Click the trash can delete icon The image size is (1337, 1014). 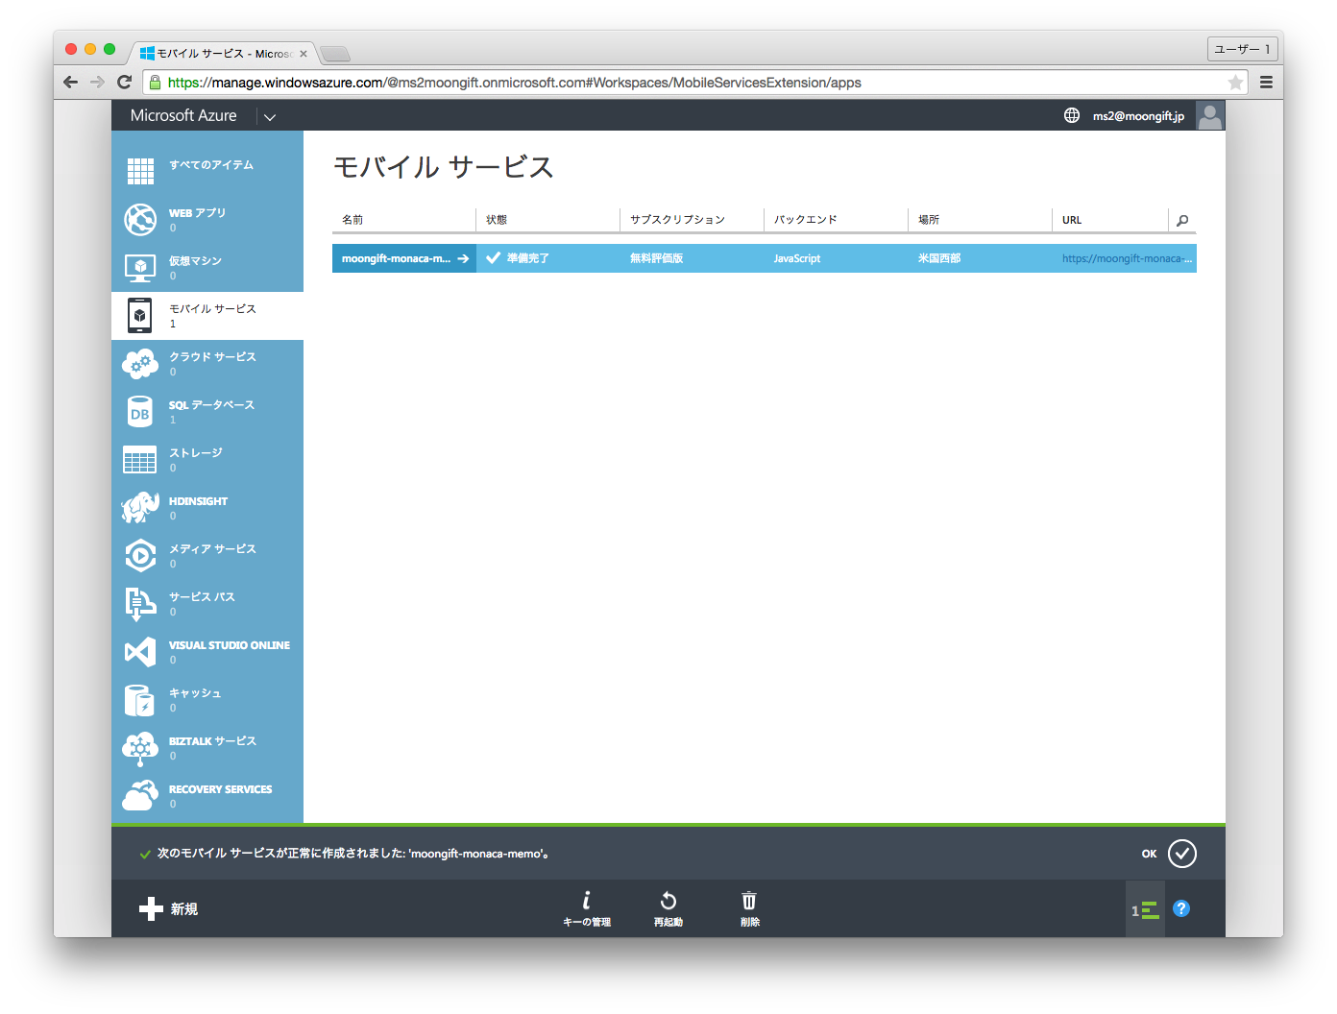(749, 902)
